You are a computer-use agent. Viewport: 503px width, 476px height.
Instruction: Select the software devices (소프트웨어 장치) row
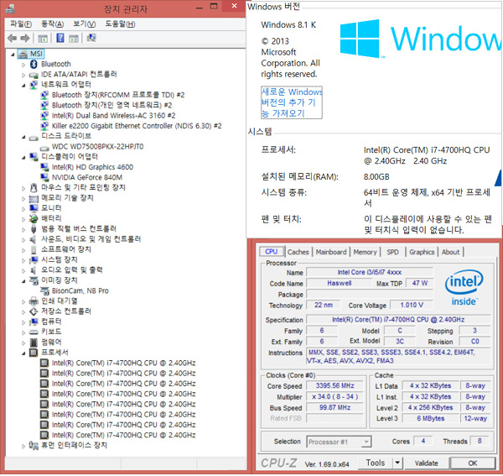pos(66,249)
